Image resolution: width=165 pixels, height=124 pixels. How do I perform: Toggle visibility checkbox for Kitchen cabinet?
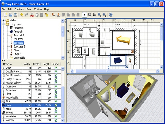coord(56,83)
